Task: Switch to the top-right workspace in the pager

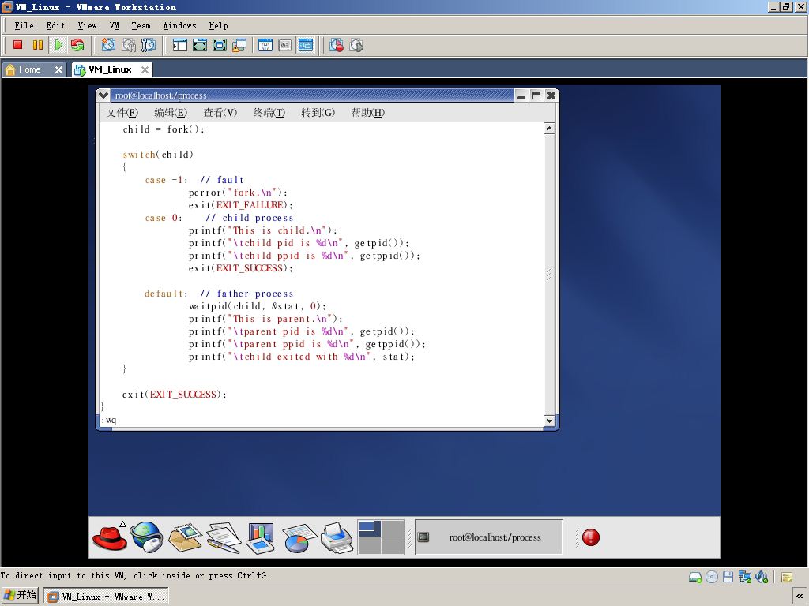Action: [x=393, y=528]
